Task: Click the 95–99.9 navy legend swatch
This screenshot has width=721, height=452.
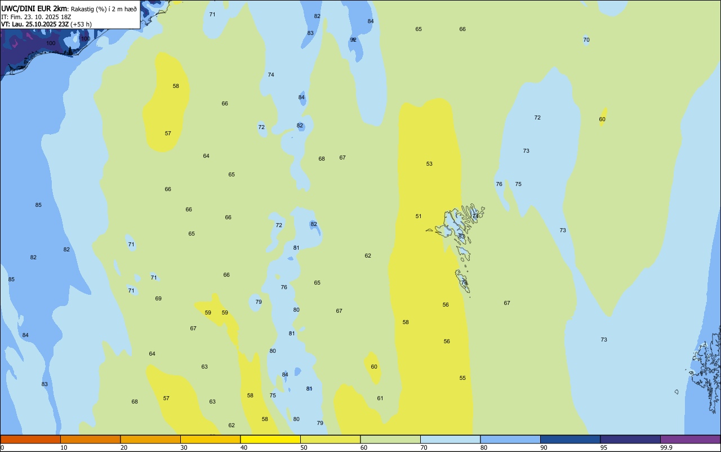Action: (630, 439)
